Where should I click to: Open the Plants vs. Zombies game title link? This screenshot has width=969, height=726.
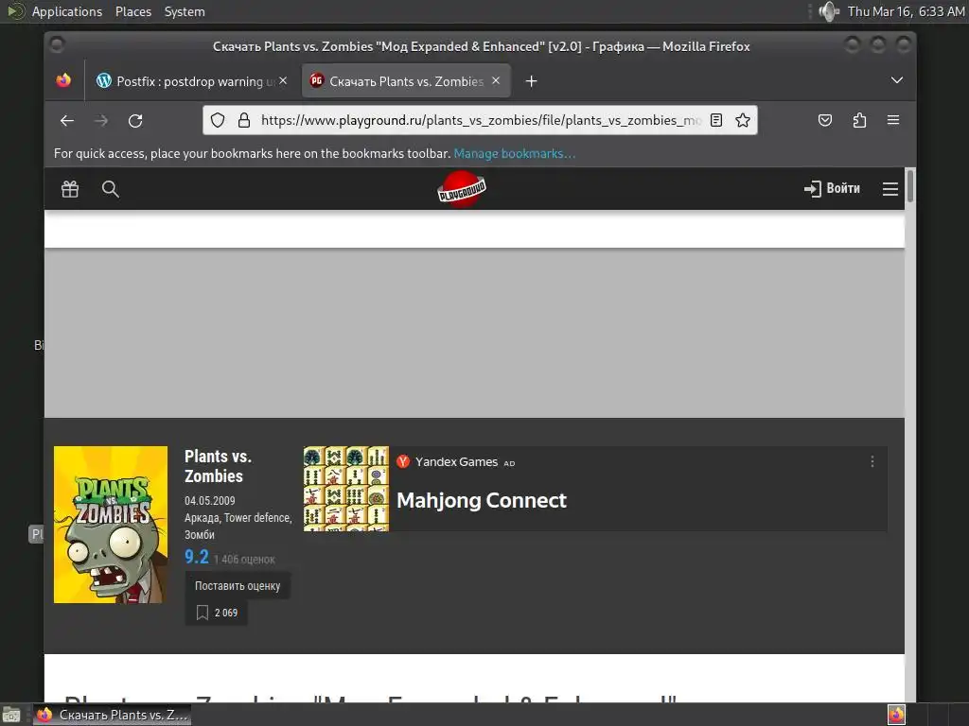coord(218,466)
